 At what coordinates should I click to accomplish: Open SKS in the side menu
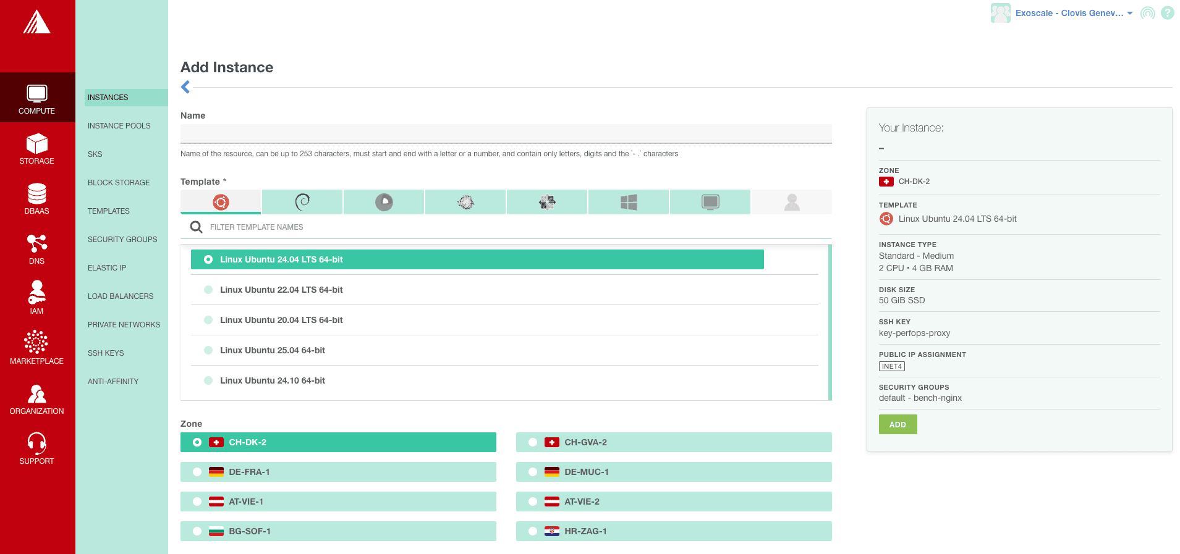point(95,154)
